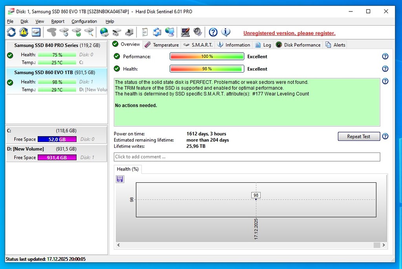Screen dimensions: 402x269
Task: Click the comment input field
Action: [247, 157]
